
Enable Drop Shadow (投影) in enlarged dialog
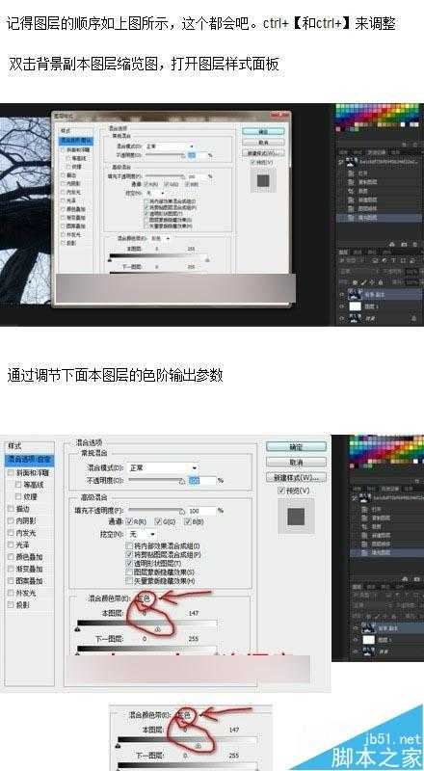point(11,605)
